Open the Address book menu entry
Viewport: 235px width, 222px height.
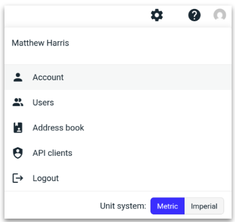coord(118,128)
